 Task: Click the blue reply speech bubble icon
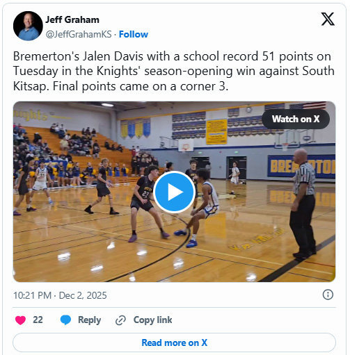[65, 320]
